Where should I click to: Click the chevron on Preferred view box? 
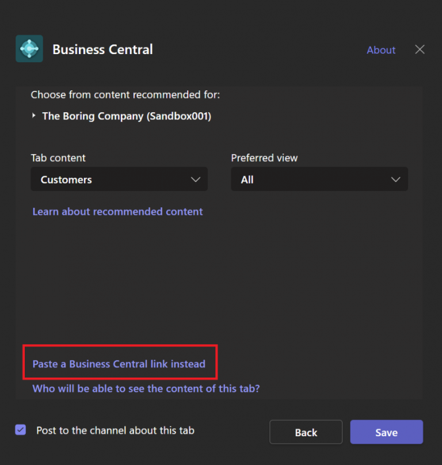tap(395, 180)
